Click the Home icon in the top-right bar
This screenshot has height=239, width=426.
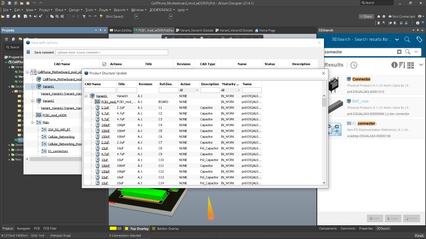coord(379,16)
